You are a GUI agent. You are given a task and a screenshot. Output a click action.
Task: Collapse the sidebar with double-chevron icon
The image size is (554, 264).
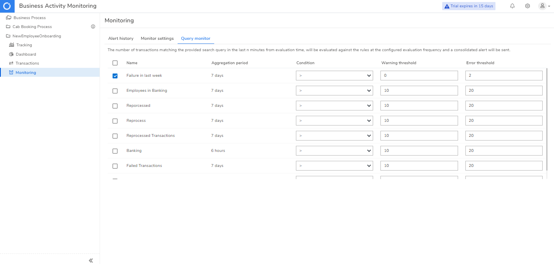point(91,260)
